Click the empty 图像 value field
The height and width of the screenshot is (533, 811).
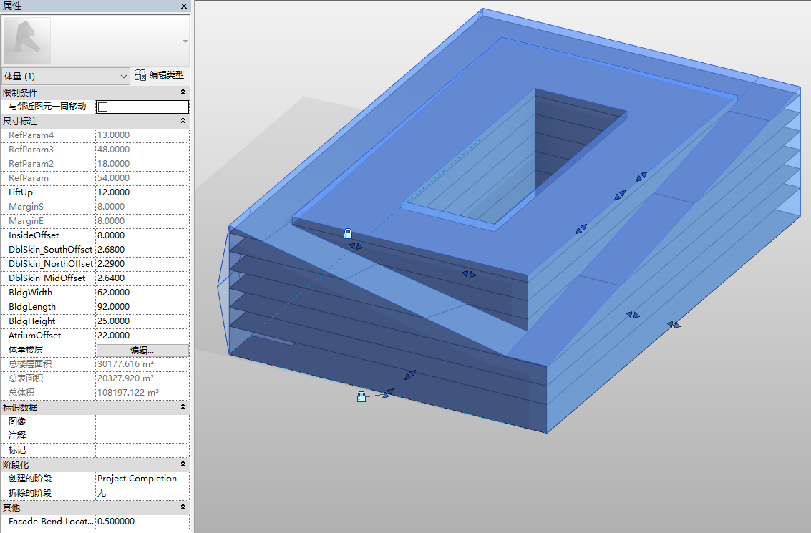pyautogui.click(x=142, y=421)
